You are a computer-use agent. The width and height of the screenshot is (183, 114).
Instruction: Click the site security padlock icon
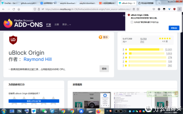39,9
